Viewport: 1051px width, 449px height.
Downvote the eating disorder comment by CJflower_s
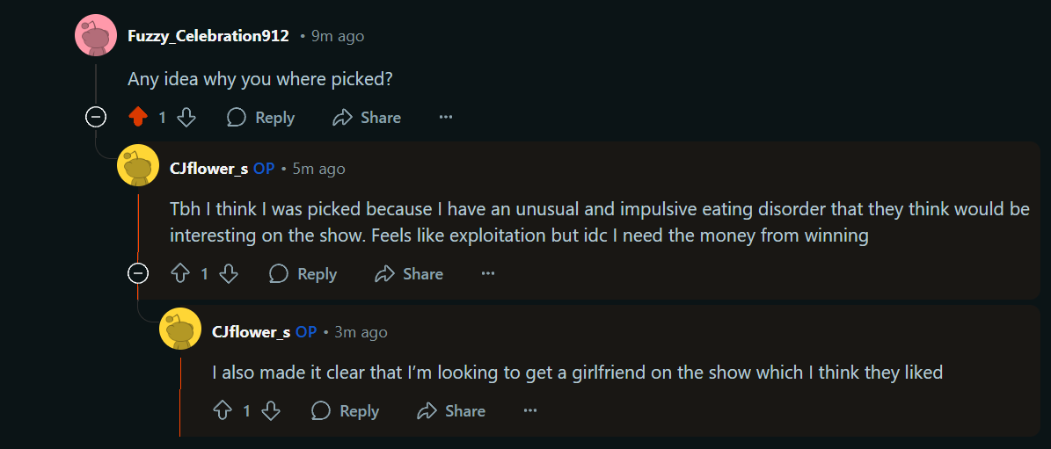coord(229,273)
